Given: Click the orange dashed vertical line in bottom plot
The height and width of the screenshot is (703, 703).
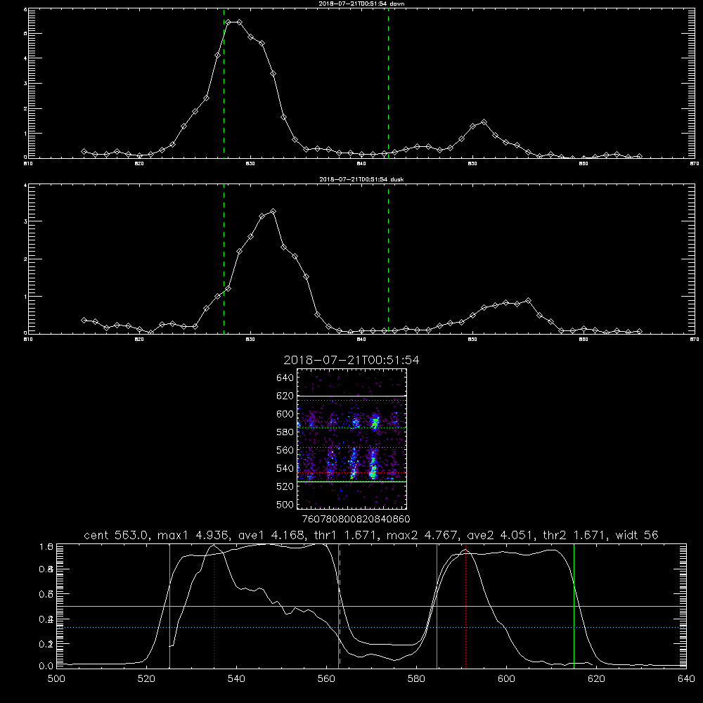Looking at the screenshot, I should [340, 605].
